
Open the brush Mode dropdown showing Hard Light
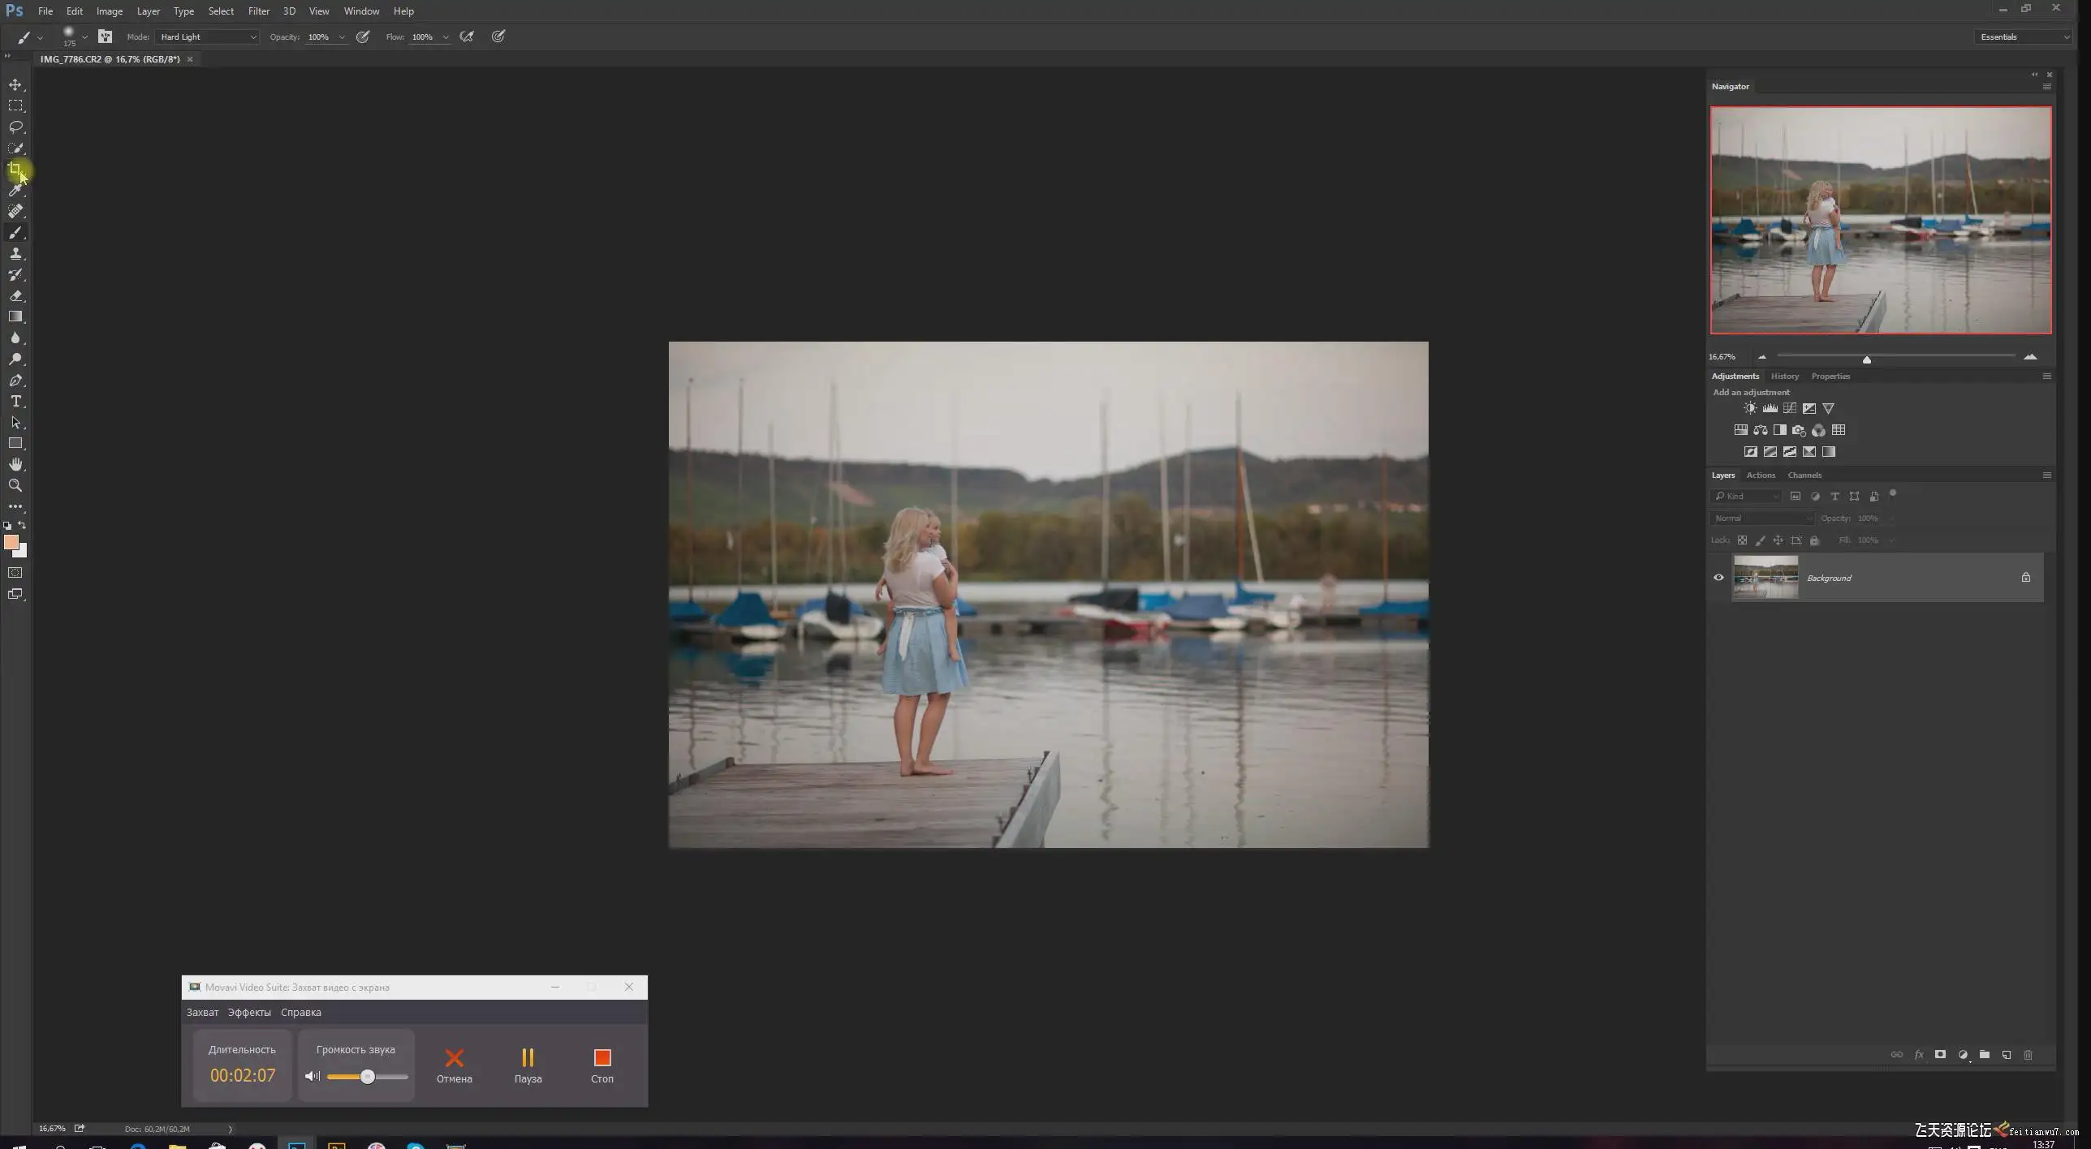208,37
